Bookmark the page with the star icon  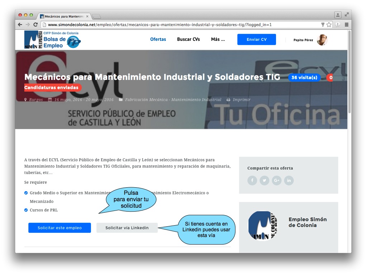[x=329, y=25]
